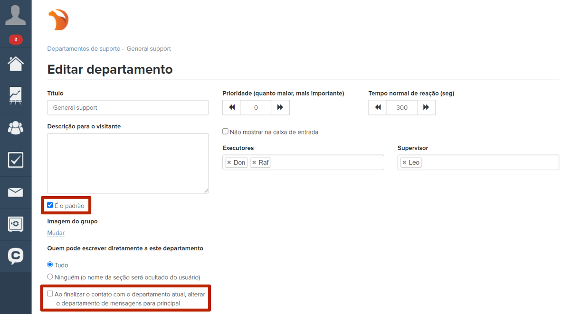
Task: Click the "Mudar" link for group image
Action: coord(56,233)
